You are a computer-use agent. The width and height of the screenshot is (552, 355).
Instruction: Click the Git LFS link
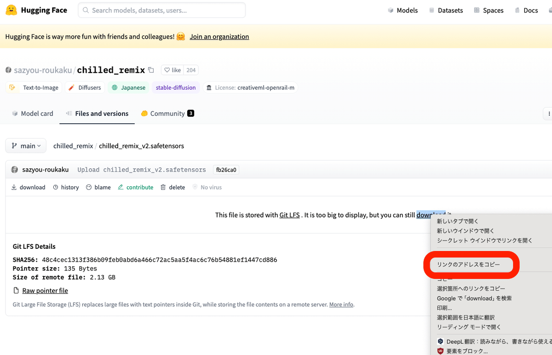point(289,215)
